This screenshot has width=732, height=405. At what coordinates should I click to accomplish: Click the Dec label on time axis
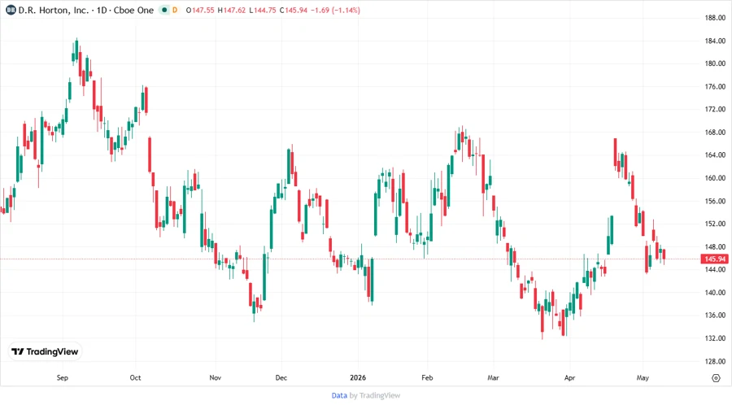point(281,378)
